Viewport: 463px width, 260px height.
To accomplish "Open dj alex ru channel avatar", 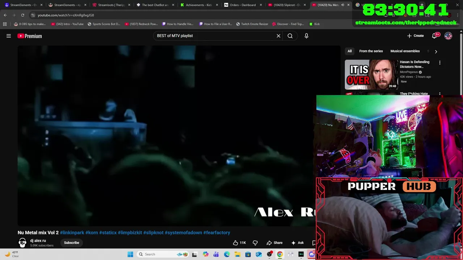I will [x=22, y=243].
